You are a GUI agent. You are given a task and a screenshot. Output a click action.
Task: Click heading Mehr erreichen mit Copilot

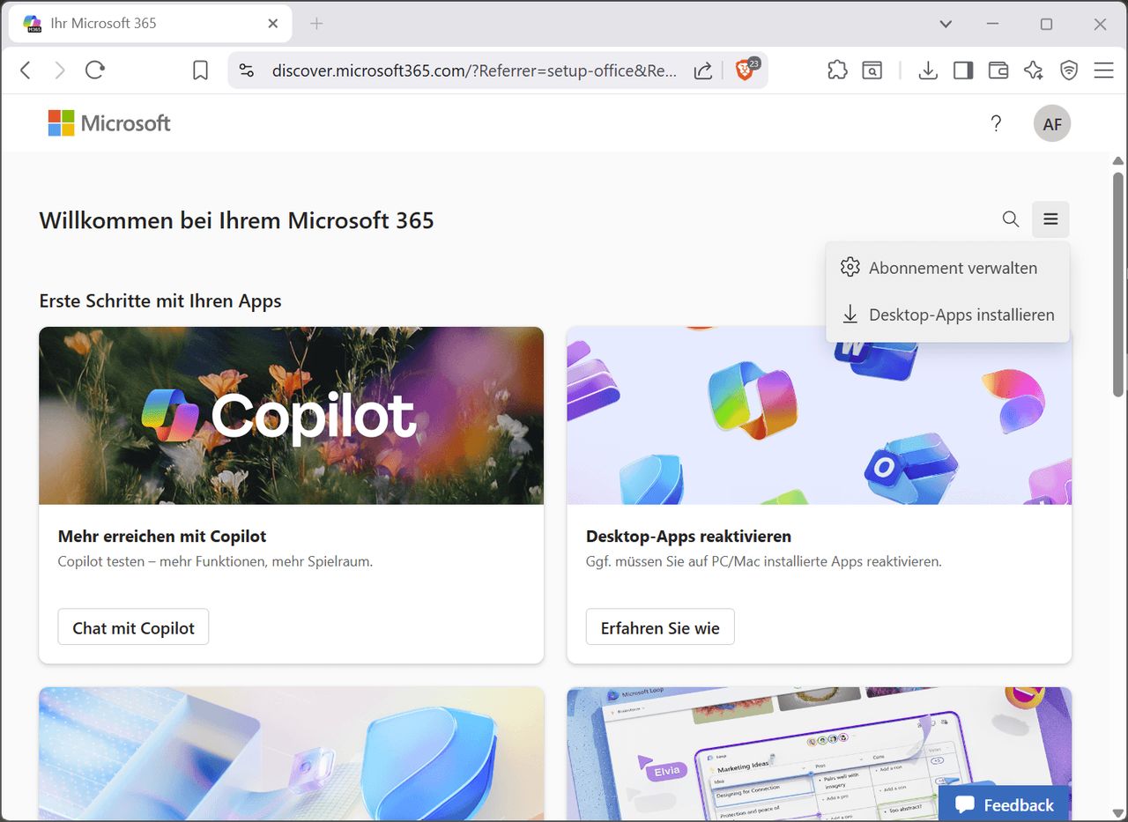tap(162, 536)
